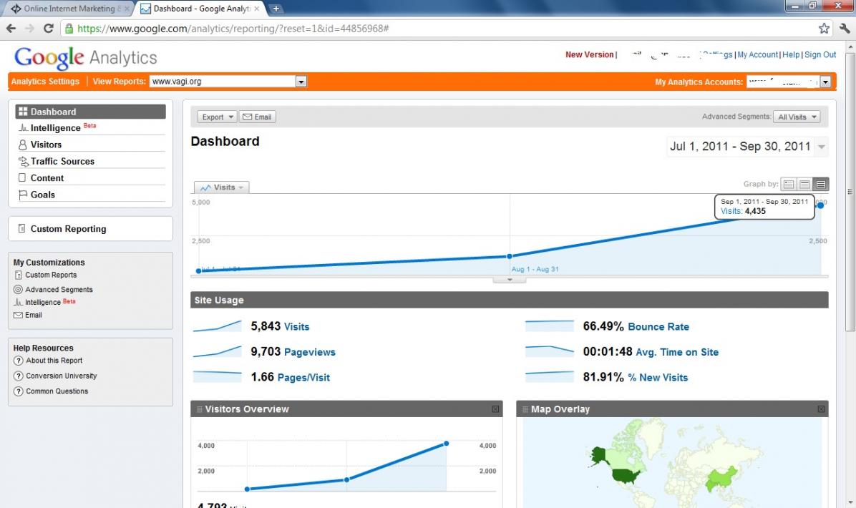Bookmark page with the star icon
The height and width of the screenshot is (508, 856).
(824, 29)
